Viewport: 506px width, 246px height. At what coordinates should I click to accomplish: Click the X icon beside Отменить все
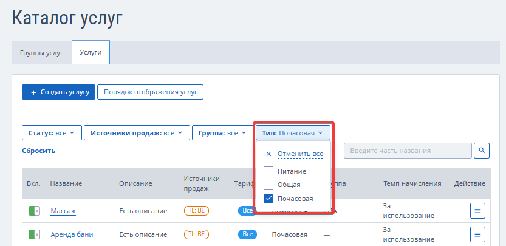coord(268,154)
